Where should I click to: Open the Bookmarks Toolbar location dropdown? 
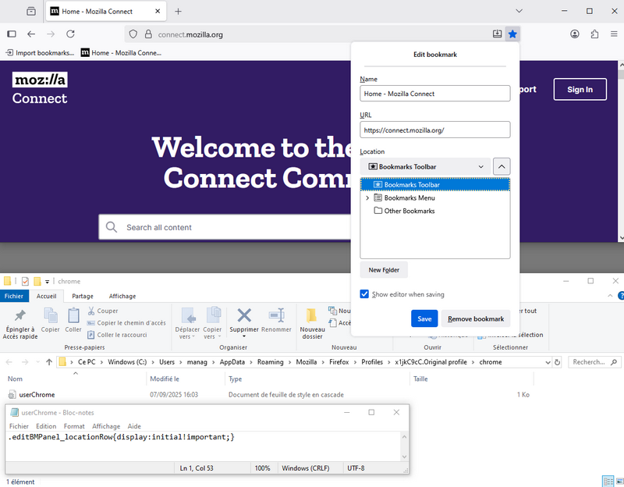click(x=425, y=166)
